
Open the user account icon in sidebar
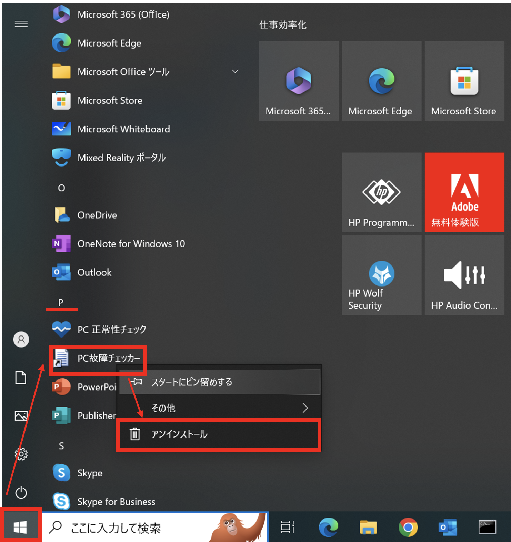(21, 340)
